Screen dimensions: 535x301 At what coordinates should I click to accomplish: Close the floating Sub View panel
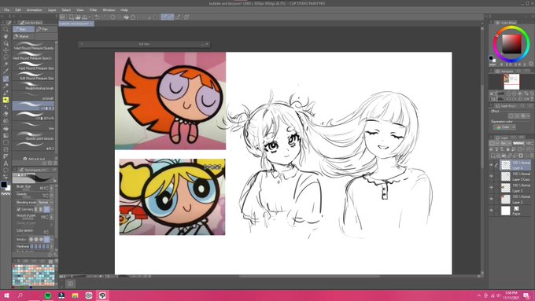pos(207,44)
